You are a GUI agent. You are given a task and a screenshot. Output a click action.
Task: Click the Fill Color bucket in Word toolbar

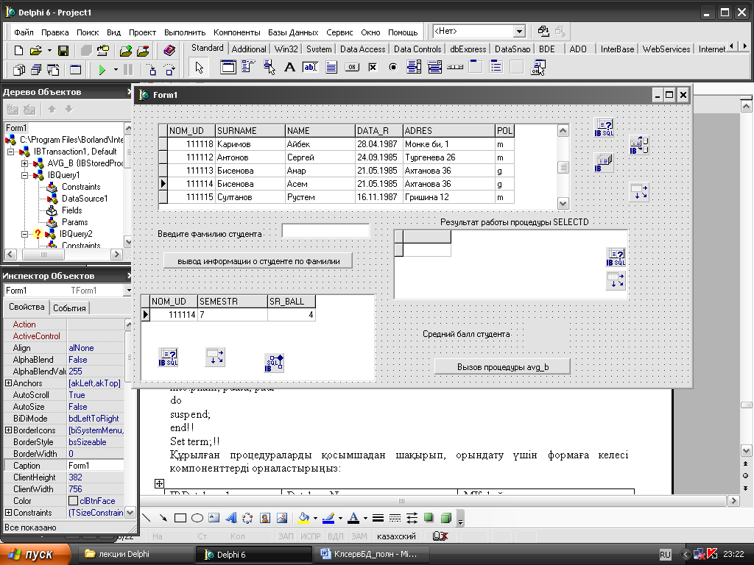[303, 518]
